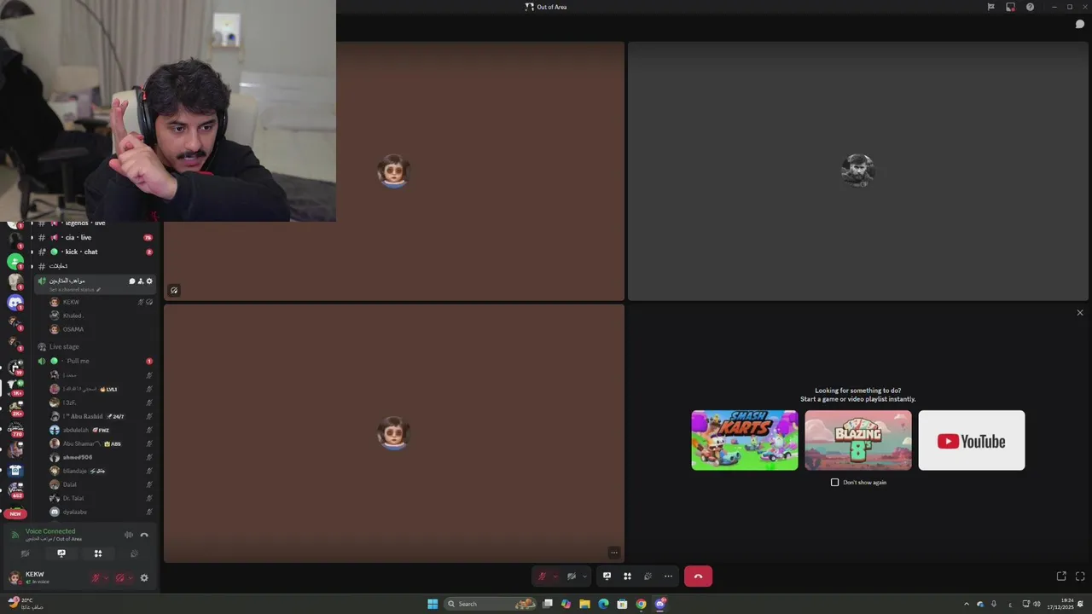Open chat for the active voice channel
The height and width of the screenshot is (614, 1092).
tap(132, 281)
